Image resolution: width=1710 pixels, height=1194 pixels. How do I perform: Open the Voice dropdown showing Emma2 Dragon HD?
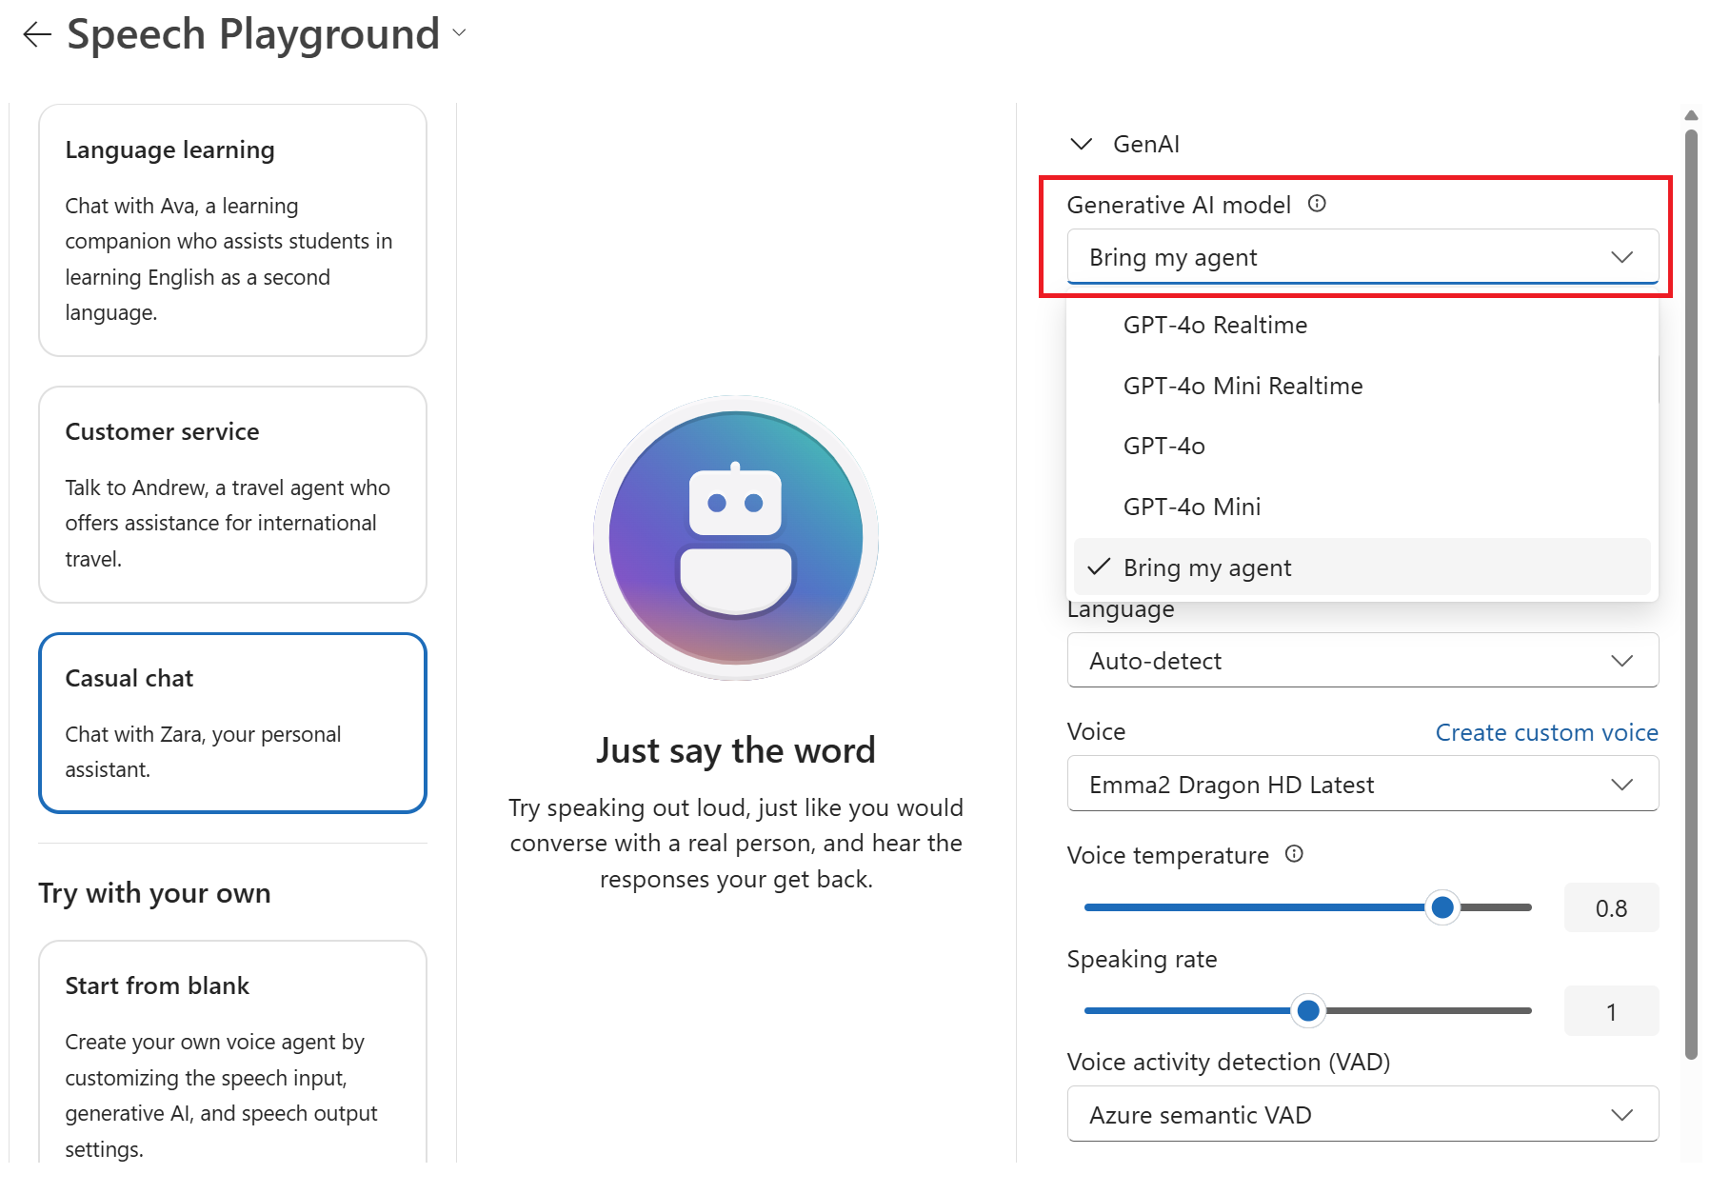pos(1362,784)
